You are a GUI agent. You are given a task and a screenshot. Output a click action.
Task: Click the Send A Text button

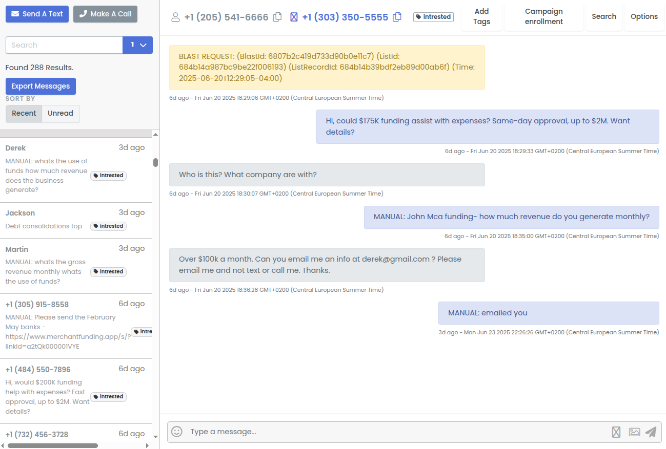pos(37,14)
